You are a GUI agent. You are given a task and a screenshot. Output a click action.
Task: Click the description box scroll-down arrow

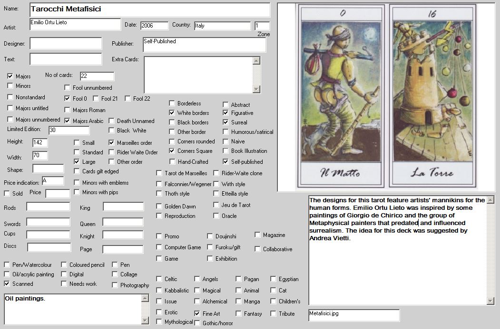(490, 301)
